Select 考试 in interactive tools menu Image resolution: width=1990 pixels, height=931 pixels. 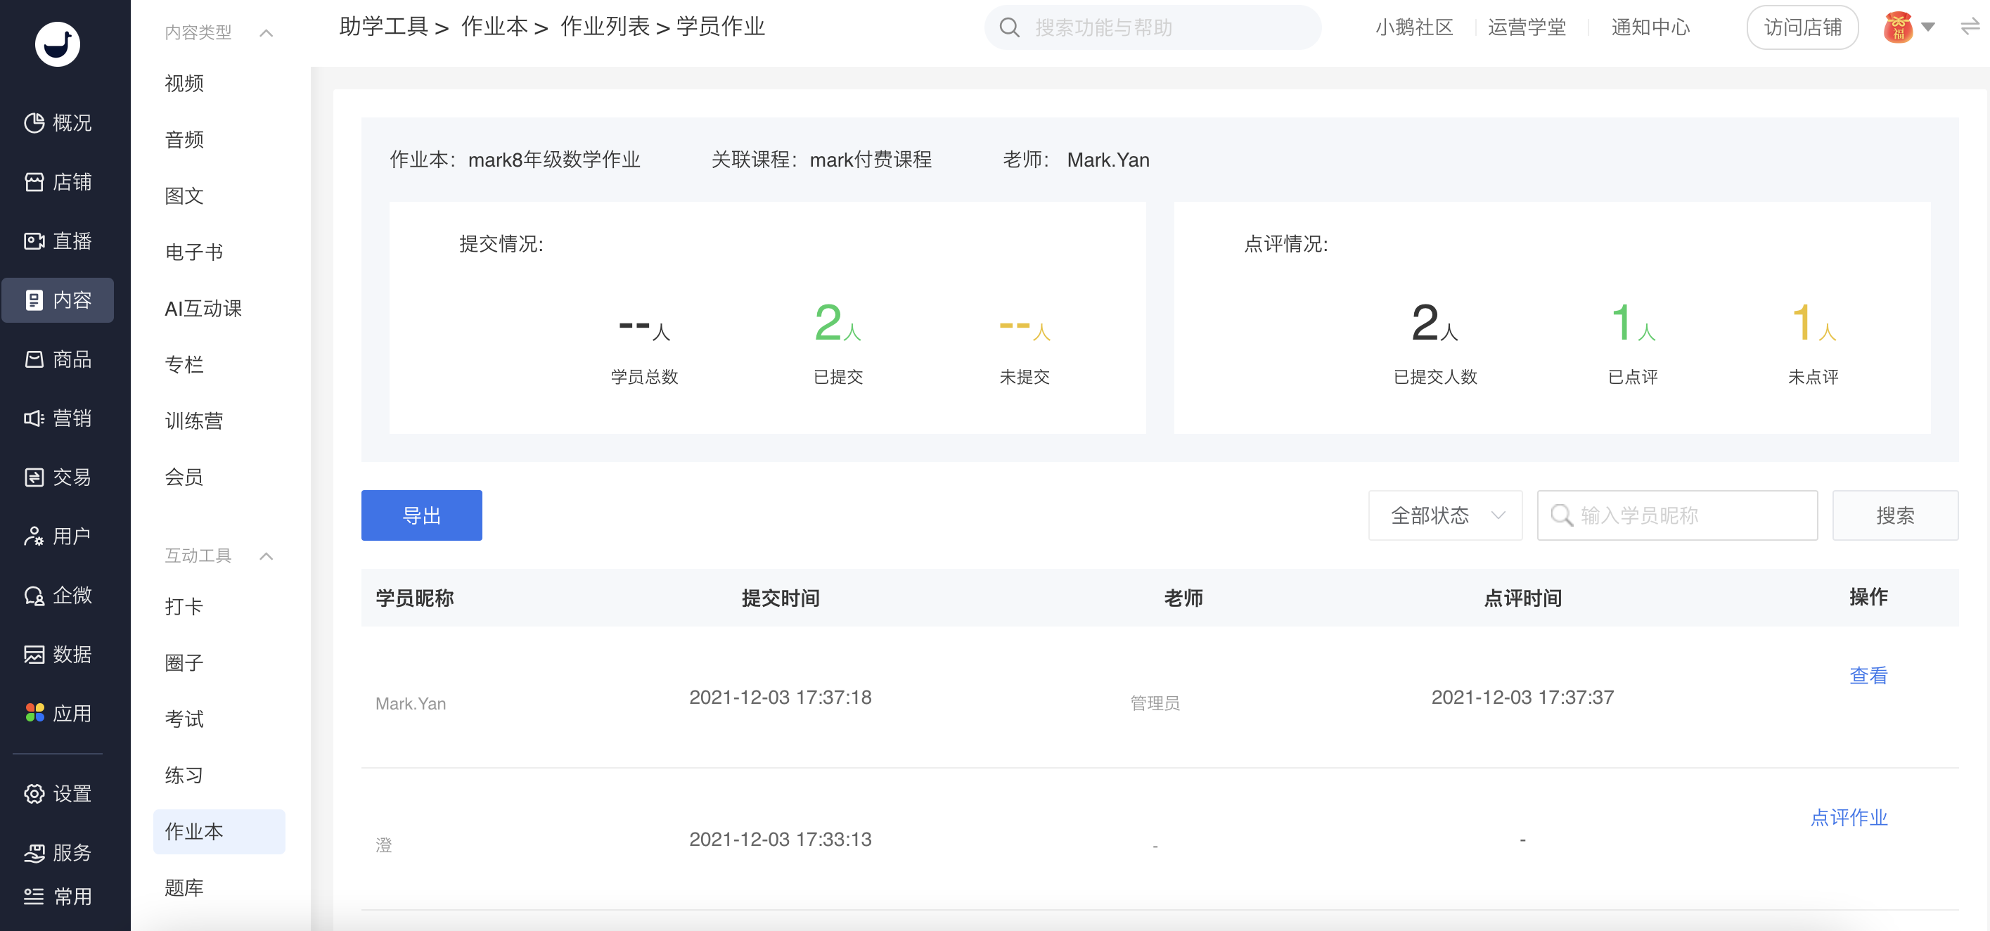184,719
